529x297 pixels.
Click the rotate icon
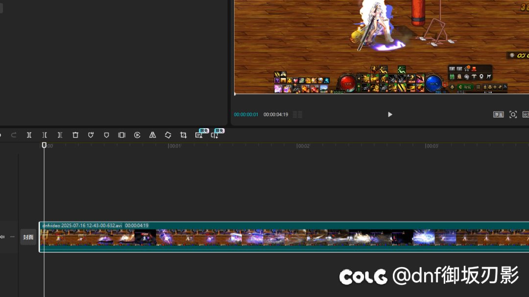click(x=168, y=135)
